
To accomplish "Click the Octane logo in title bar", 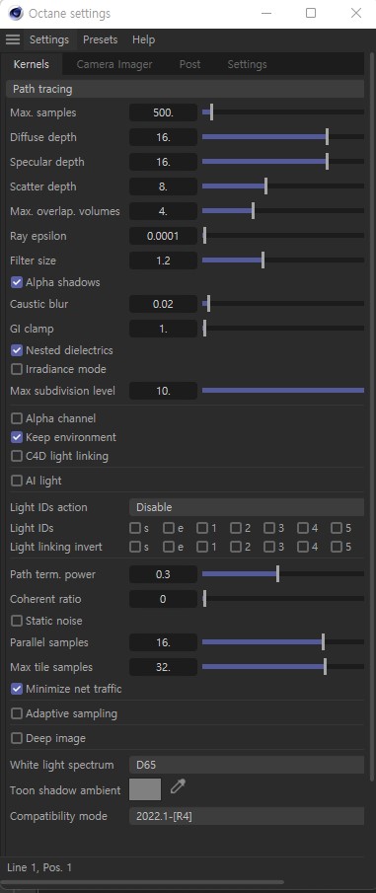I will click(16, 13).
